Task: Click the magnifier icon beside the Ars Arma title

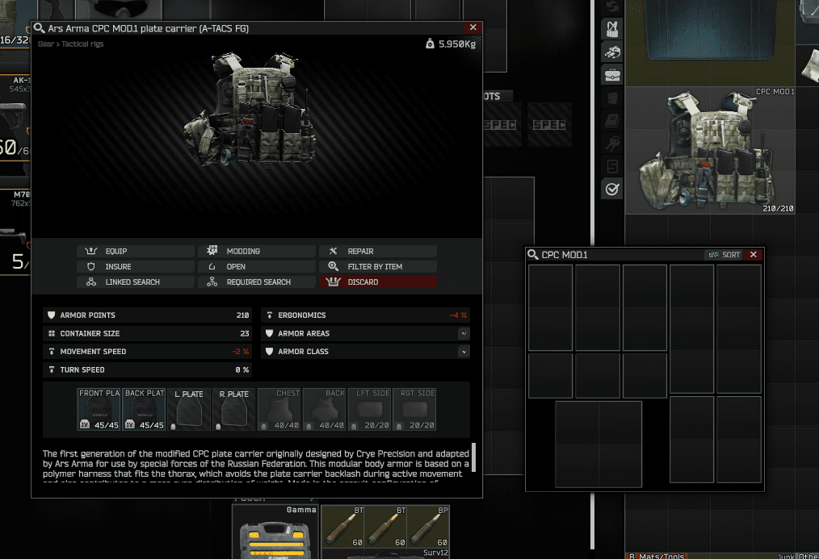Action: (40, 28)
